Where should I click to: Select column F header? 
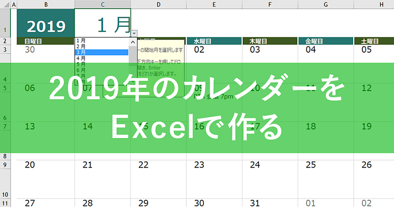click(x=270, y=4)
